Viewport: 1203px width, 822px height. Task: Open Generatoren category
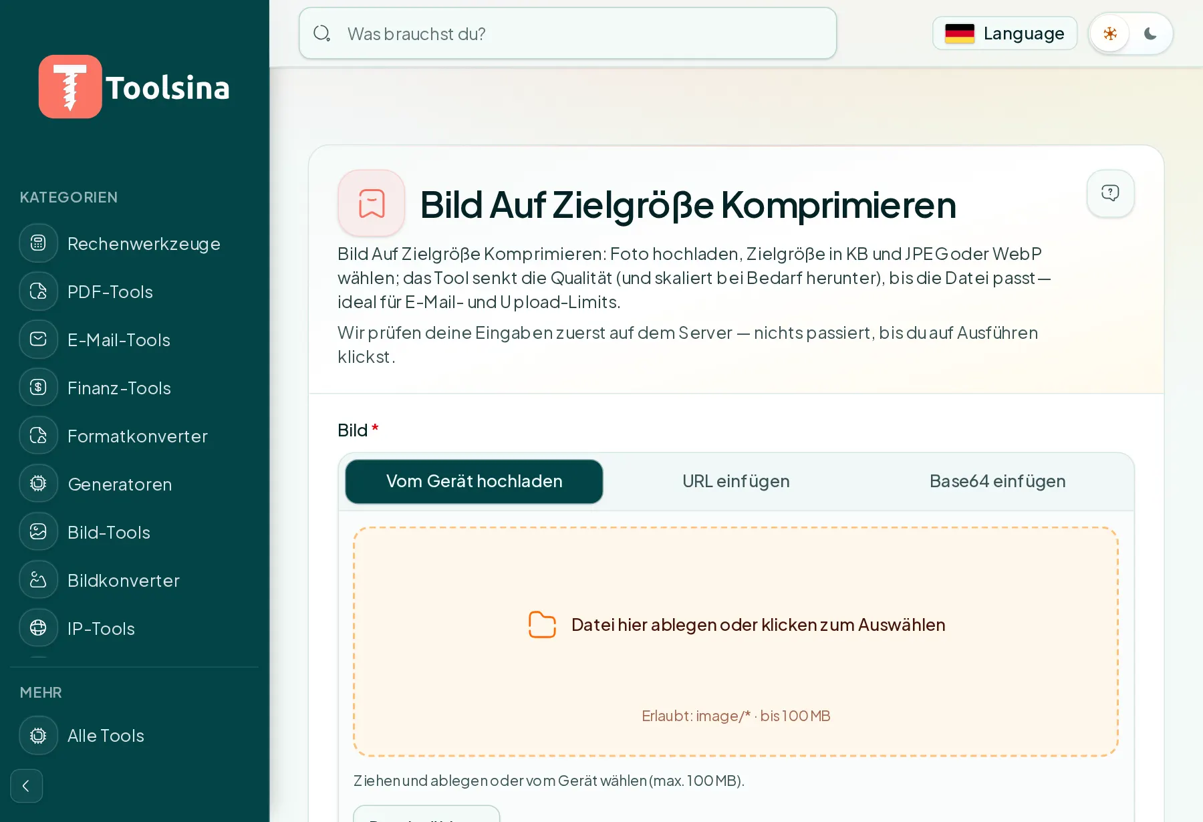click(x=134, y=484)
